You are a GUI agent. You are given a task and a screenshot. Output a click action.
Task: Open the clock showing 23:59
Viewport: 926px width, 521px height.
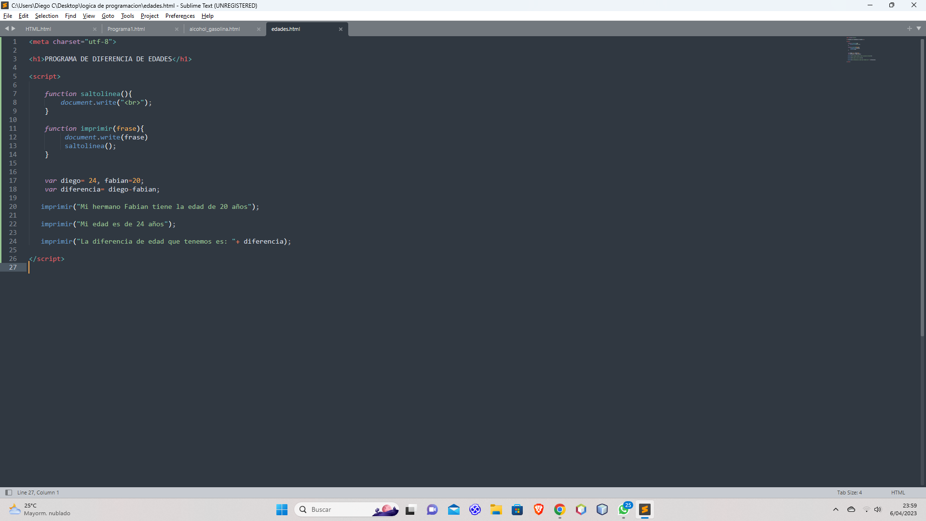click(903, 509)
